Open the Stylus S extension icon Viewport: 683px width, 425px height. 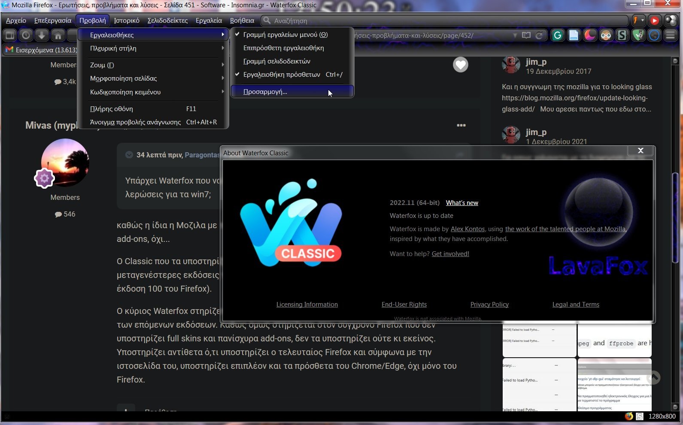622,35
